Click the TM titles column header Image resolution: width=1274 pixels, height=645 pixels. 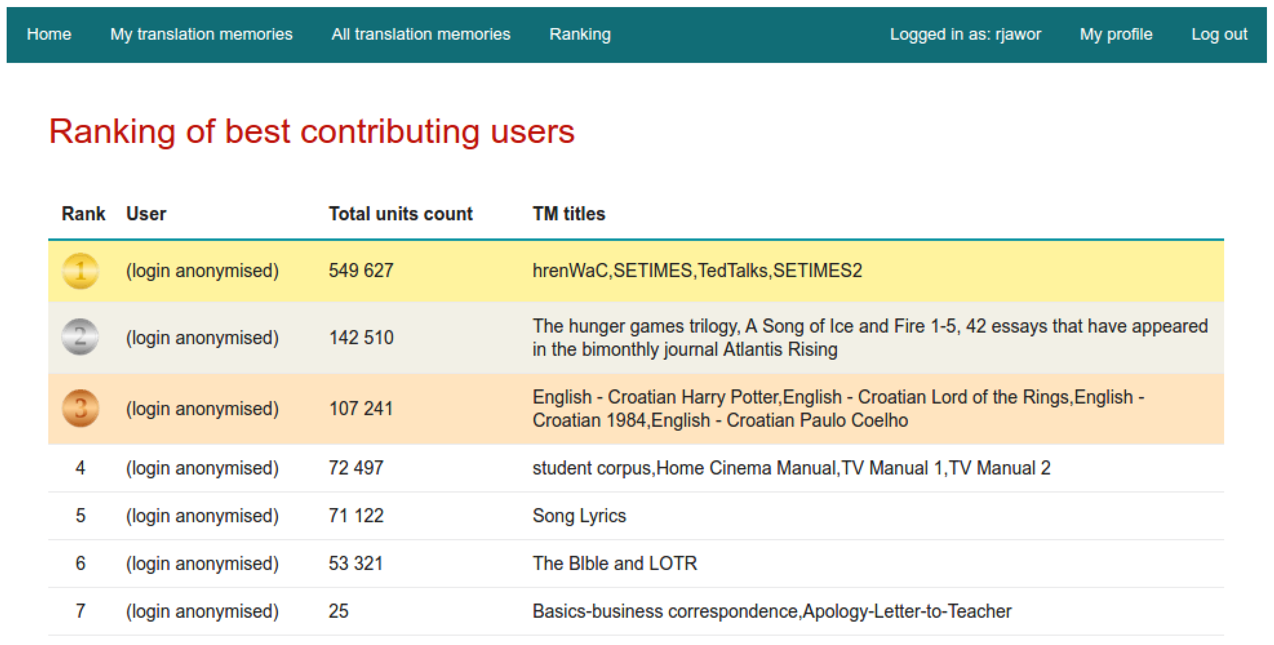tap(568, 214)
